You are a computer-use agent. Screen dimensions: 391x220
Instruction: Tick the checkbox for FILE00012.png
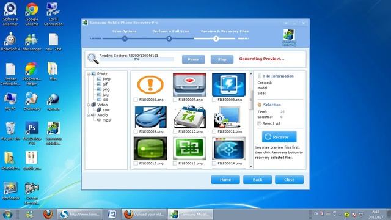pyautogui.click(x=136, y=163)
